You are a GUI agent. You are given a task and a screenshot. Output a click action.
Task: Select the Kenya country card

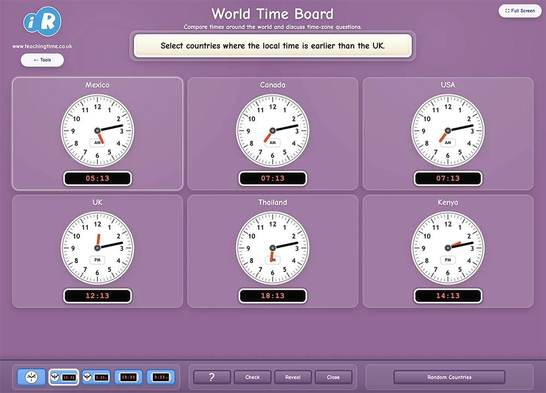click(448, 251)
